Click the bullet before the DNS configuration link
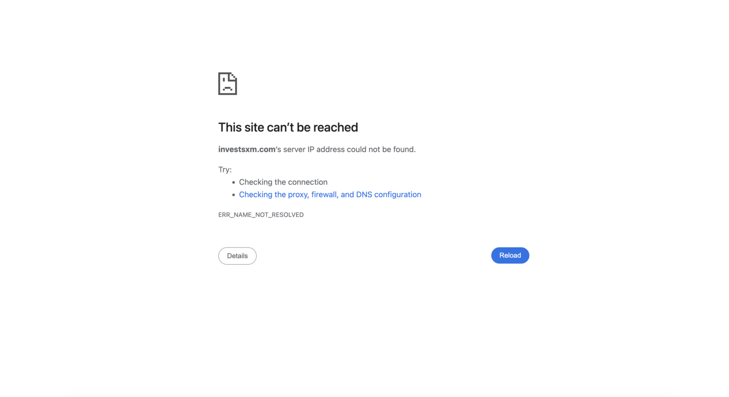 233,195
